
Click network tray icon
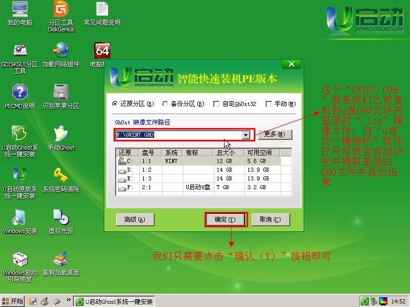(x=374, y=301)
